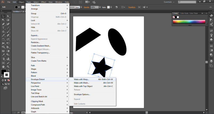Click the orange Transform link
Viewport: 214px width, 114px height.
(x=132, y=7)
